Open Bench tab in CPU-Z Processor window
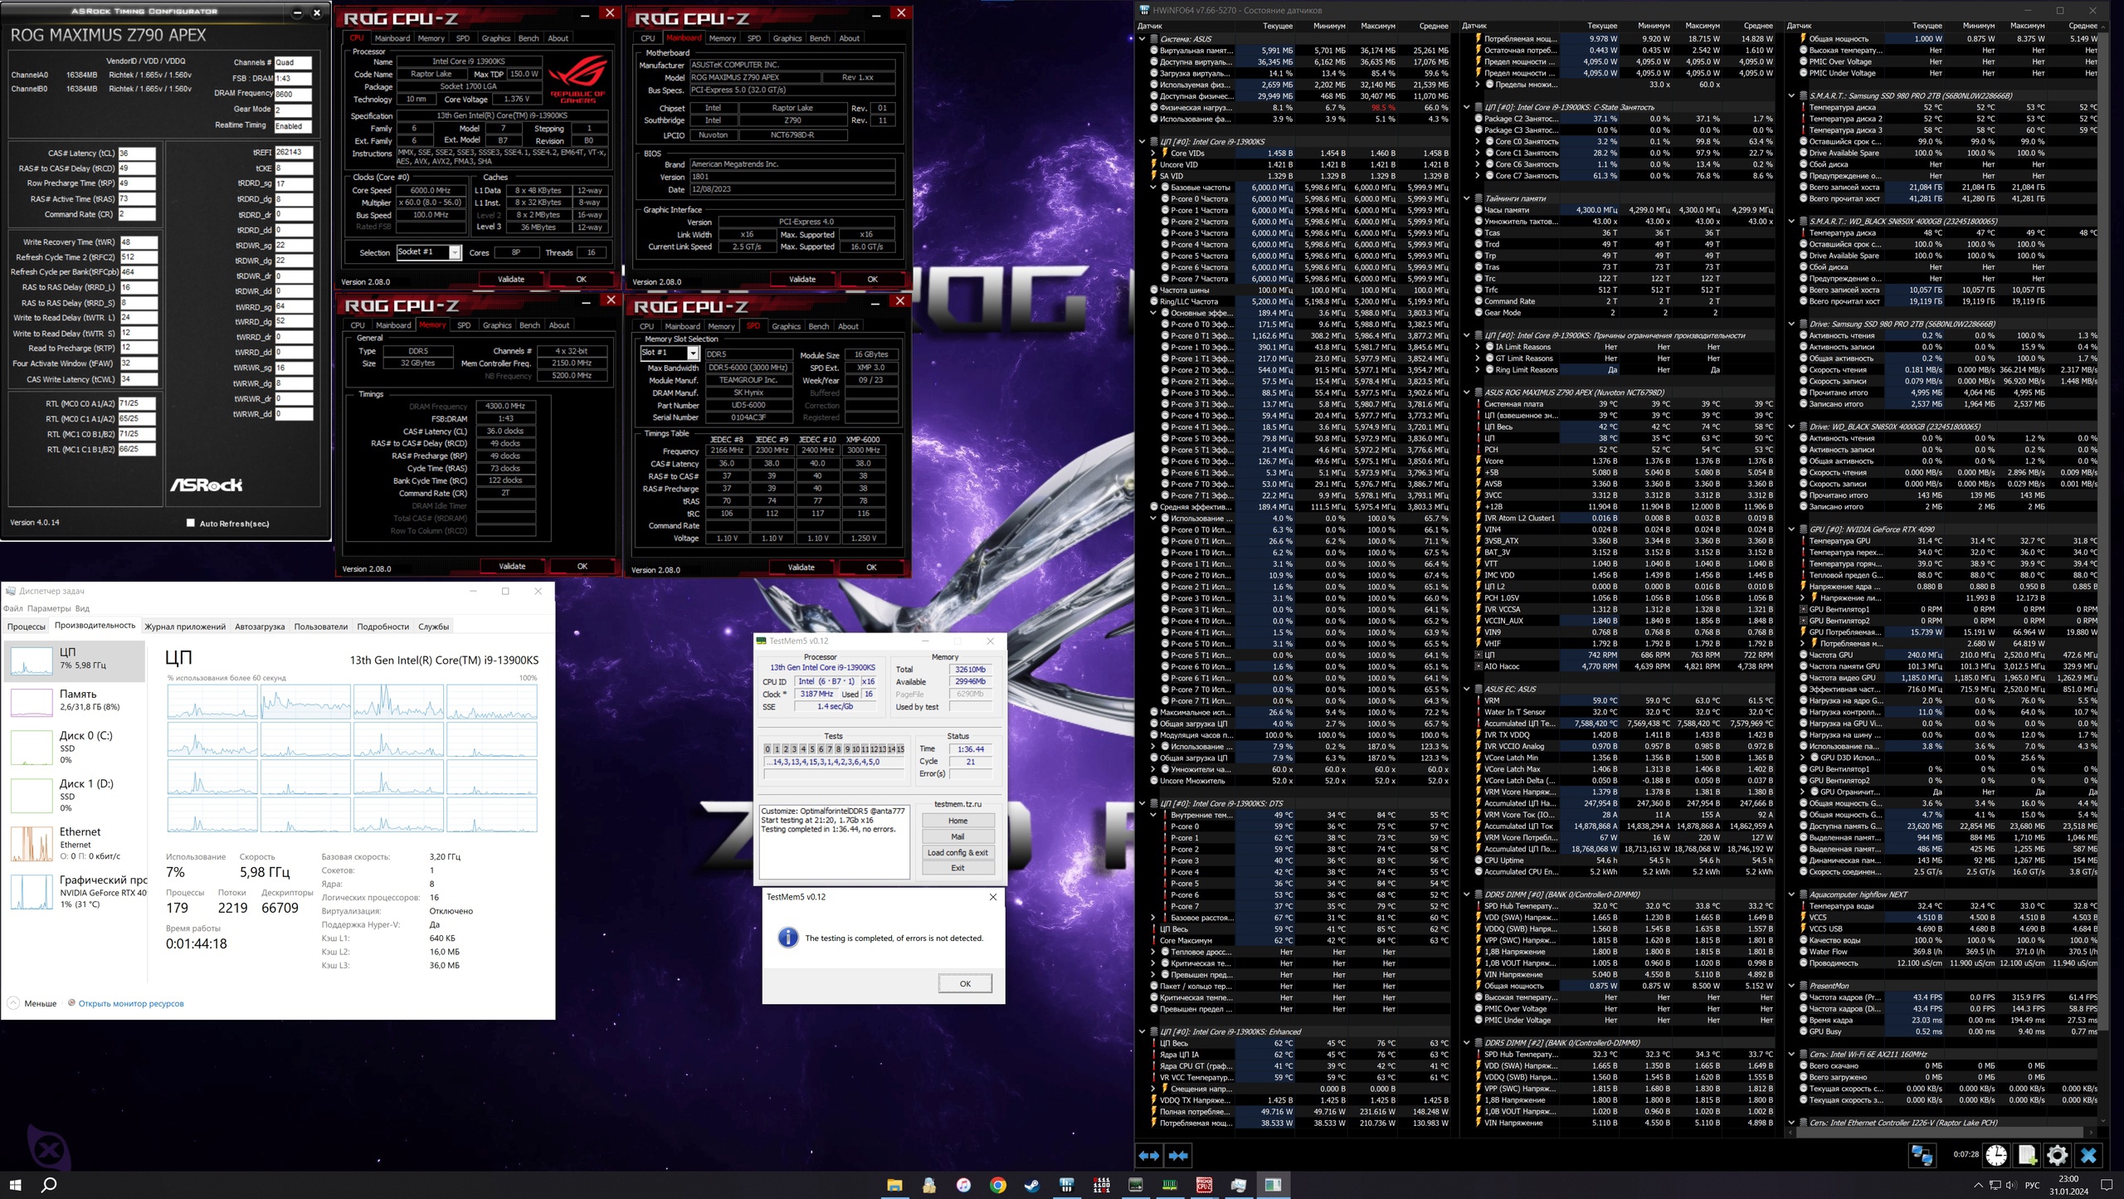 click(528, 38)
